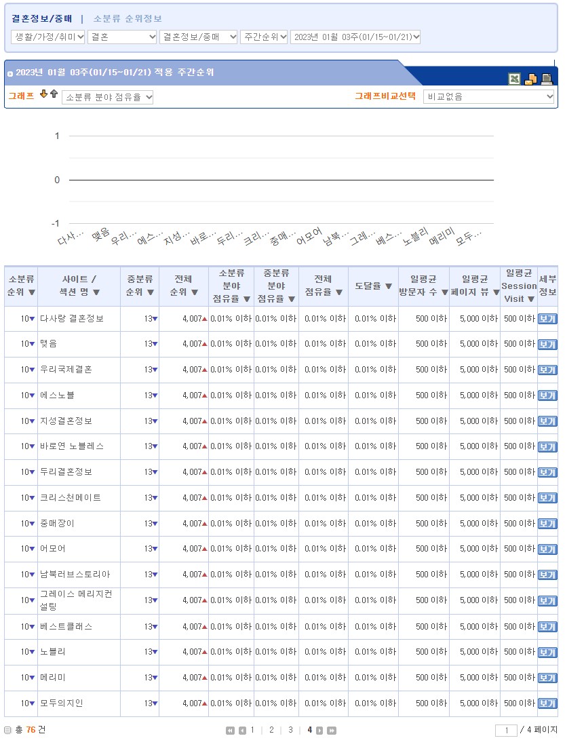The height and width of the screenshot is (753, 565).
Task: Open the 생활/가정/취미 category dropdown
Action: [x=48, y=37]
